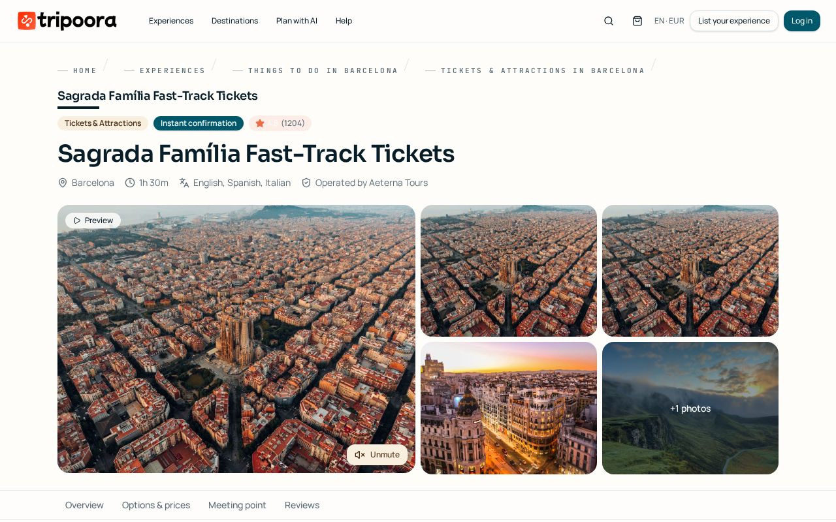Open the sunset city street photo
Viewport: 836px width, 522px height.
point(509,408)
